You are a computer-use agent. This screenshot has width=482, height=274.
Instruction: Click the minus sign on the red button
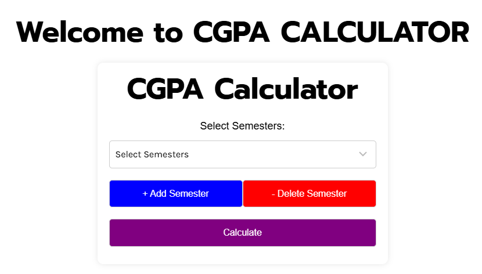pos(273,194)
